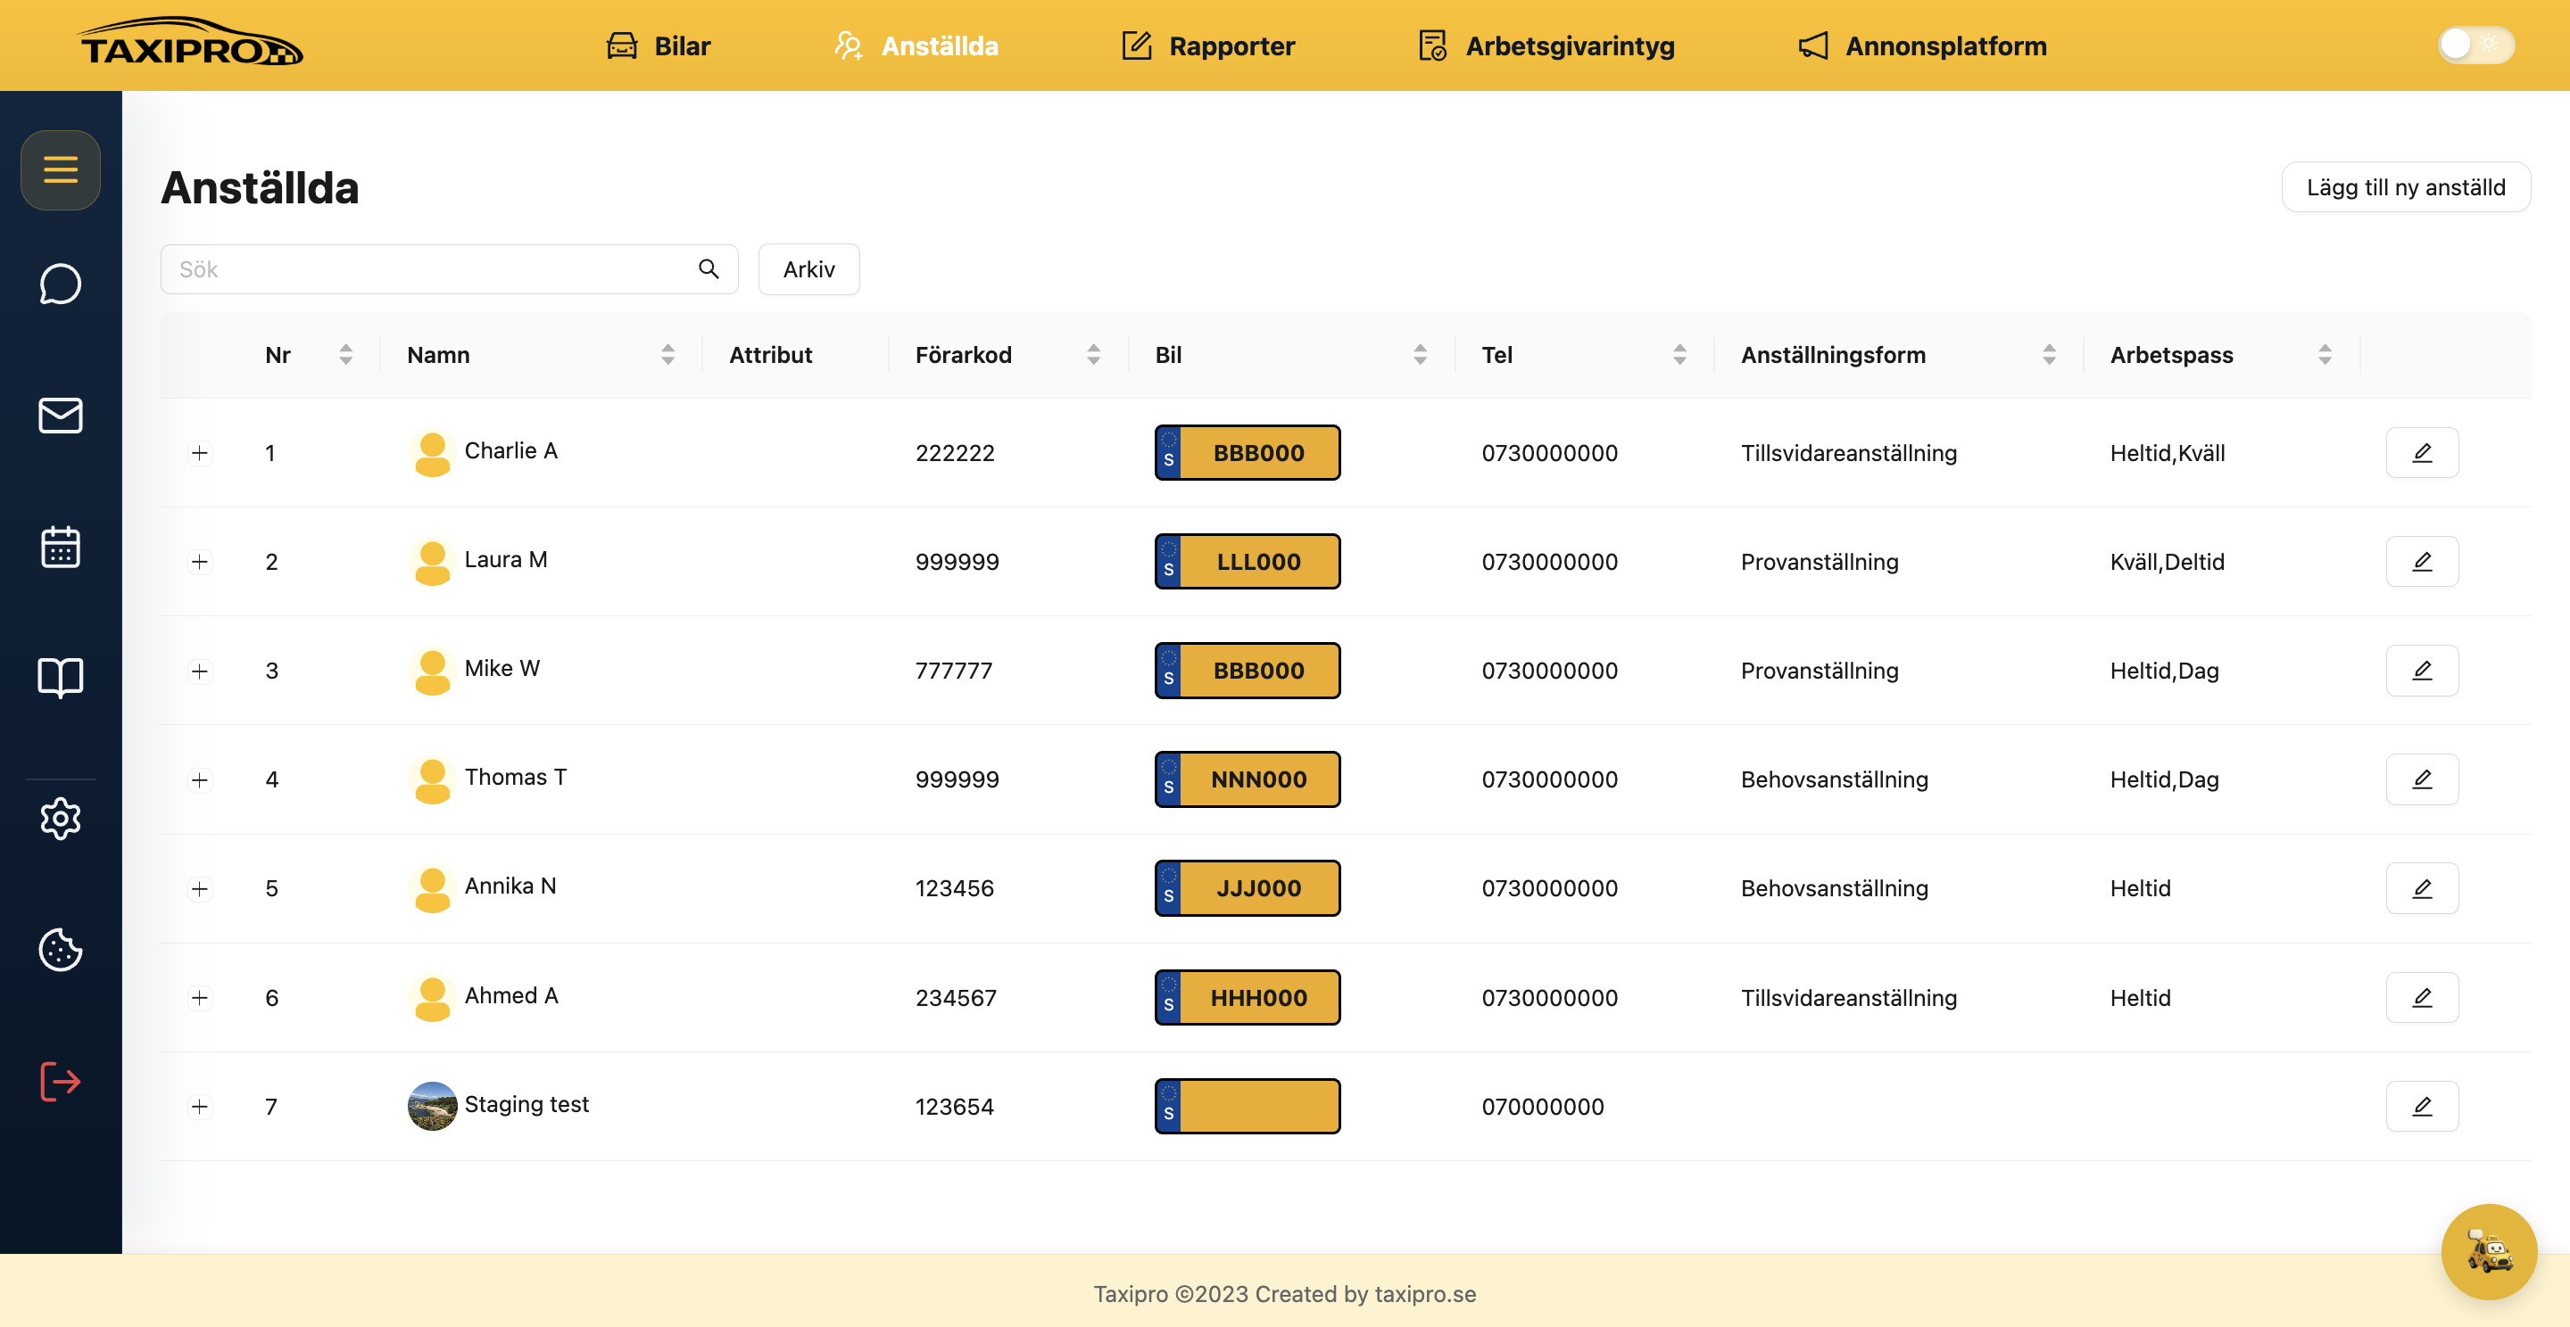Expand row 6 Ahmed A
The width and height of the screenshot is (2570, 1327).
(x=200, y=998)
